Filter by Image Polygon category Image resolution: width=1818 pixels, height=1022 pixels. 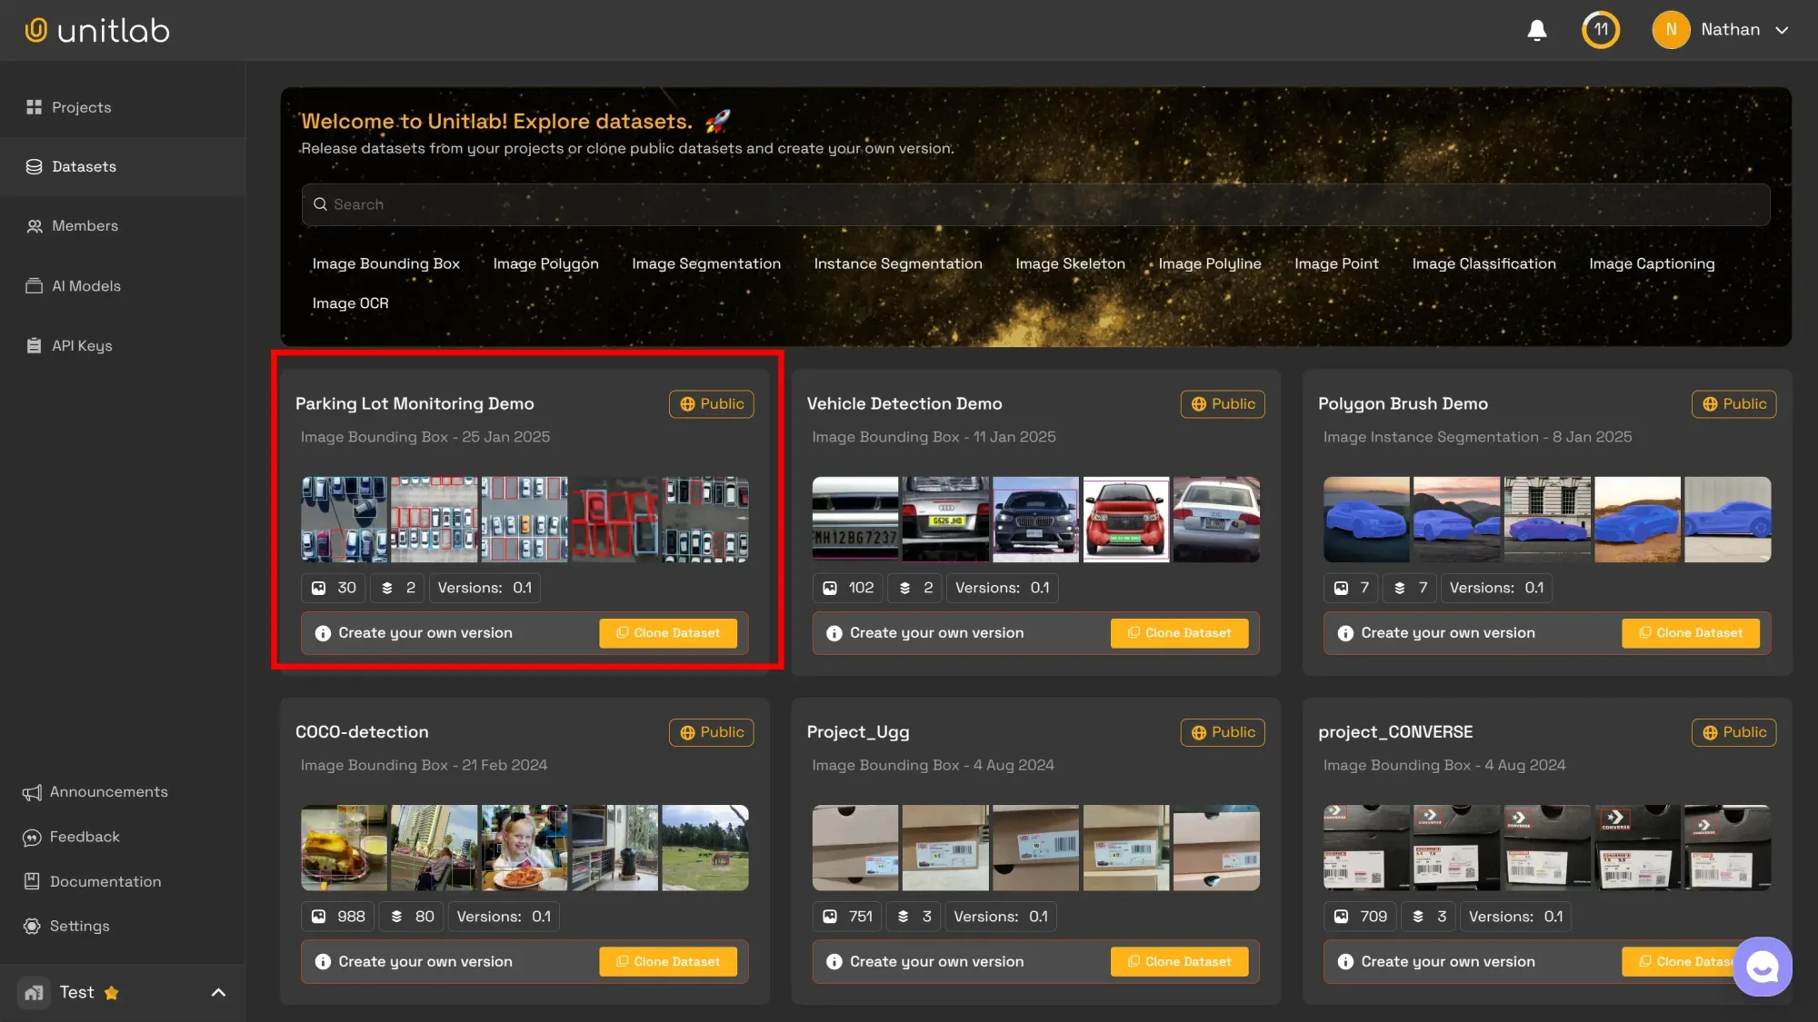[545, 263]
